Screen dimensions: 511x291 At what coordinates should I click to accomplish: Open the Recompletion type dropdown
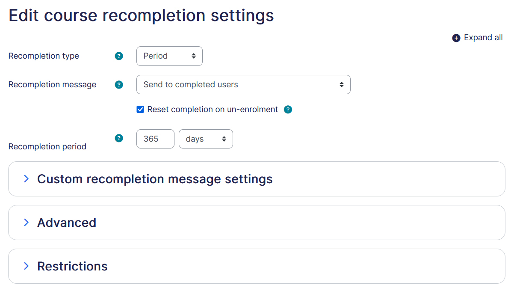click(169, 56)
